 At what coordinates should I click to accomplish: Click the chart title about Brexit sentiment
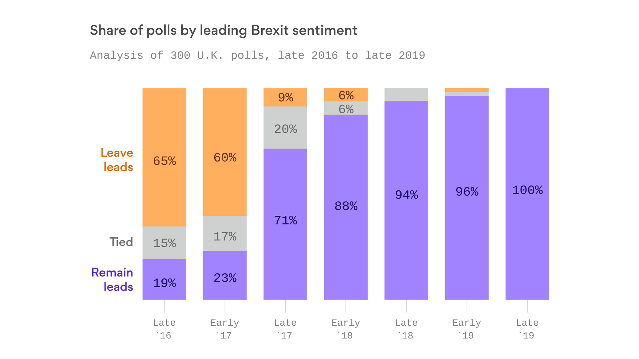point(223,30)
